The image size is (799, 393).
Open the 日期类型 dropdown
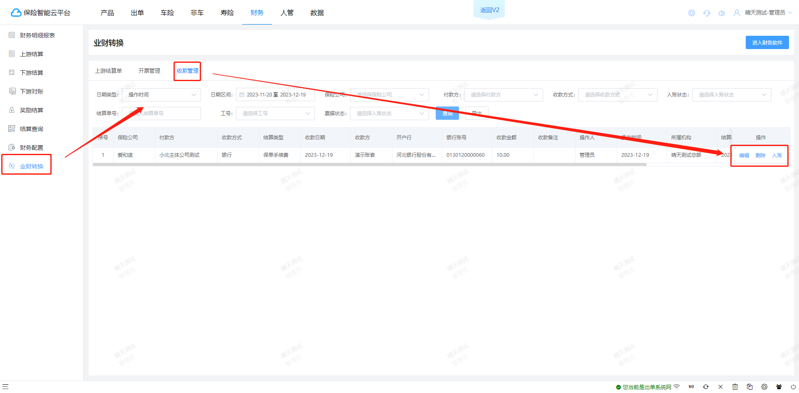tap(161, 95)
